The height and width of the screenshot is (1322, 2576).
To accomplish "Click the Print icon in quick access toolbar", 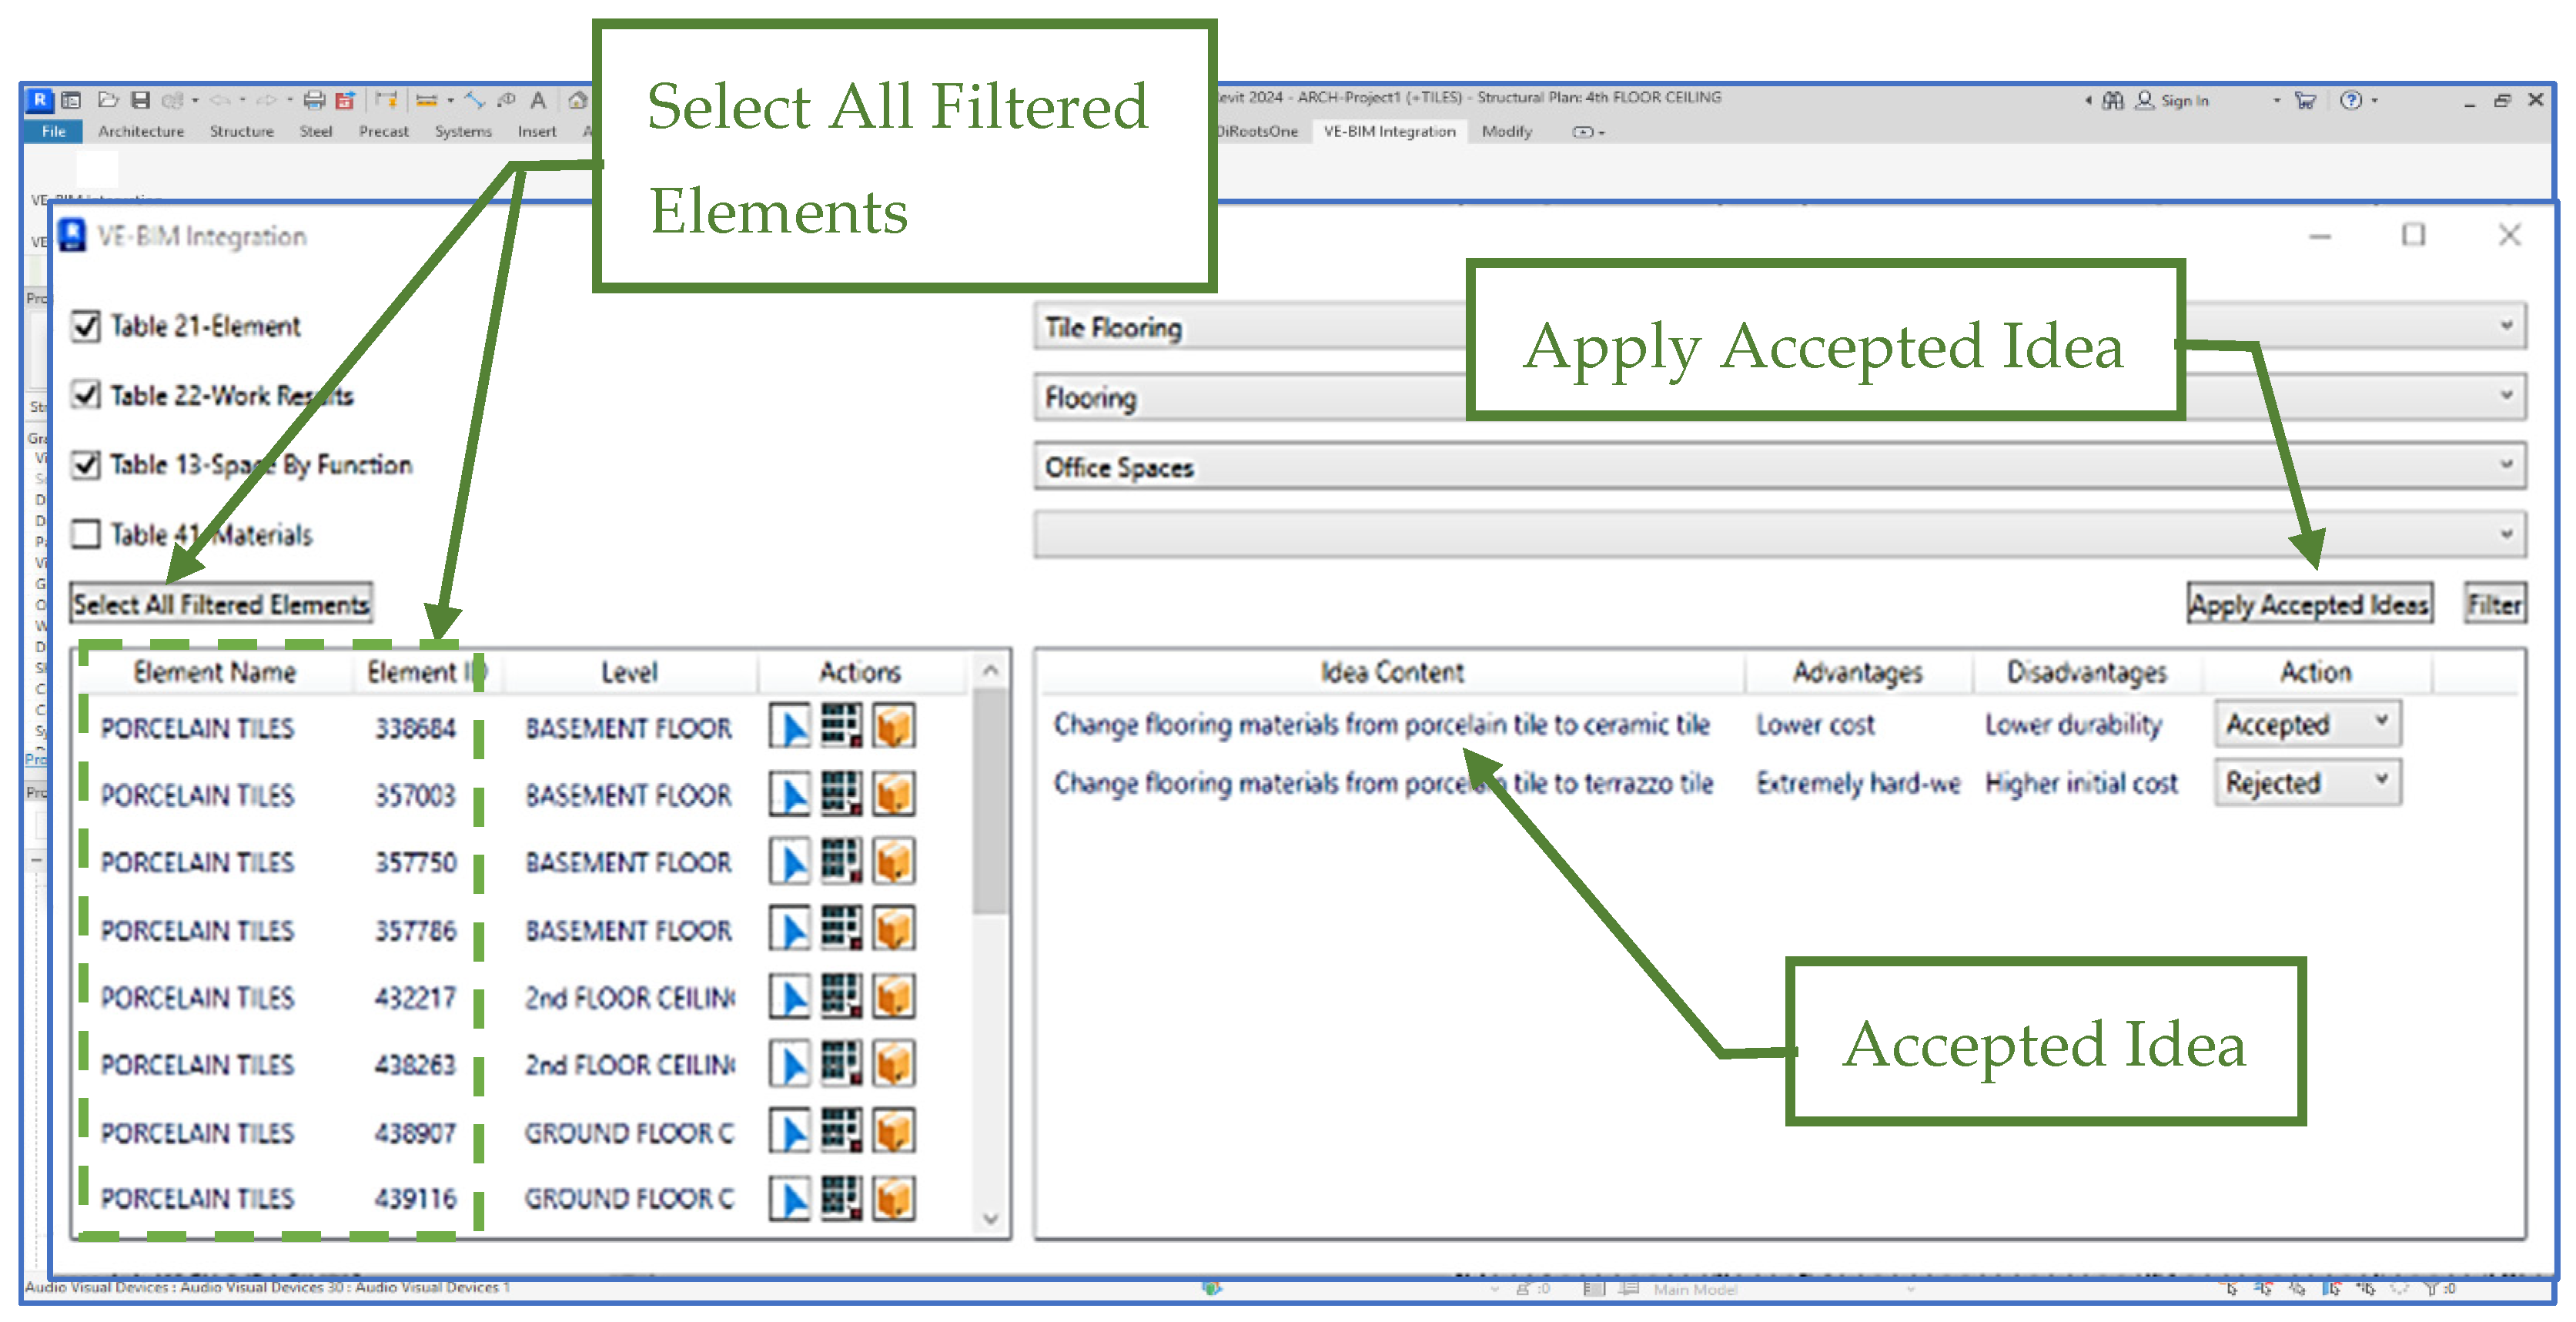I will point(314,100).
